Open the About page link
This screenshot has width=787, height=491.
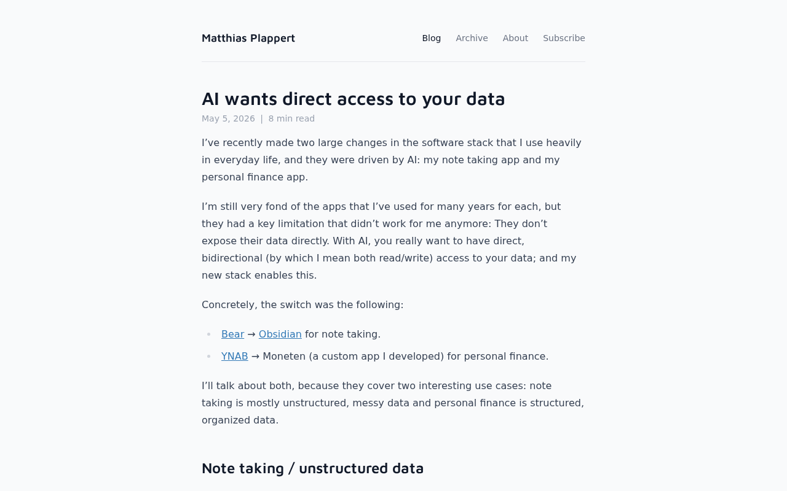click(515, 38)
